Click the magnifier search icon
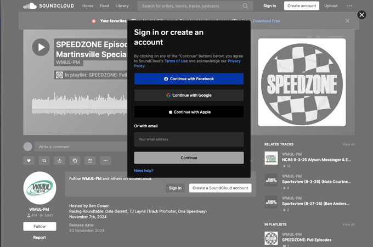The image size is (373, 247). click(x=245, y=6)
